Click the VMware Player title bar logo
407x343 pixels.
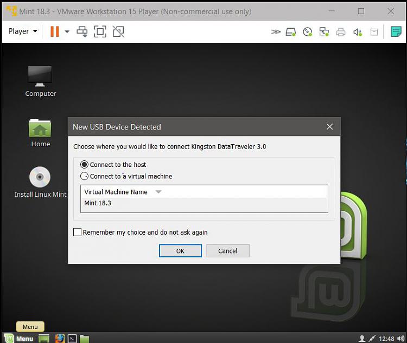12,11
